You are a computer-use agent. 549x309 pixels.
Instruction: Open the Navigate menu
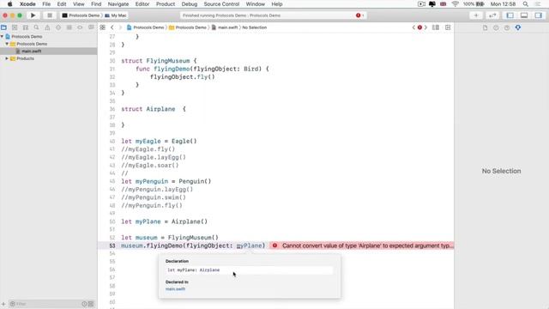coord(118,4)
